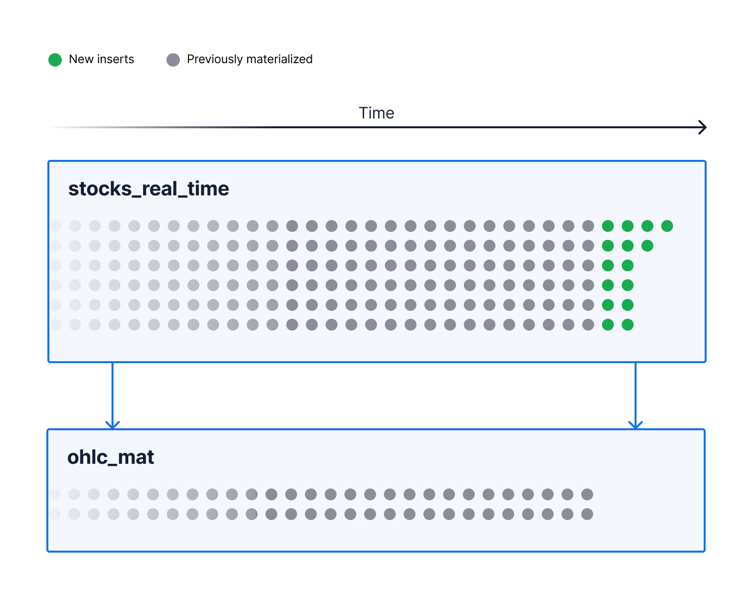The width and height of the screenshot is (753, 599).
Task: Pick rightmost green dot in stocks_real_time top row
Action: pos(667,226)
